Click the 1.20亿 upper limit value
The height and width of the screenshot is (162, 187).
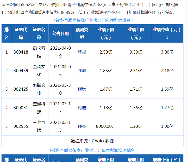click(136, 126)
